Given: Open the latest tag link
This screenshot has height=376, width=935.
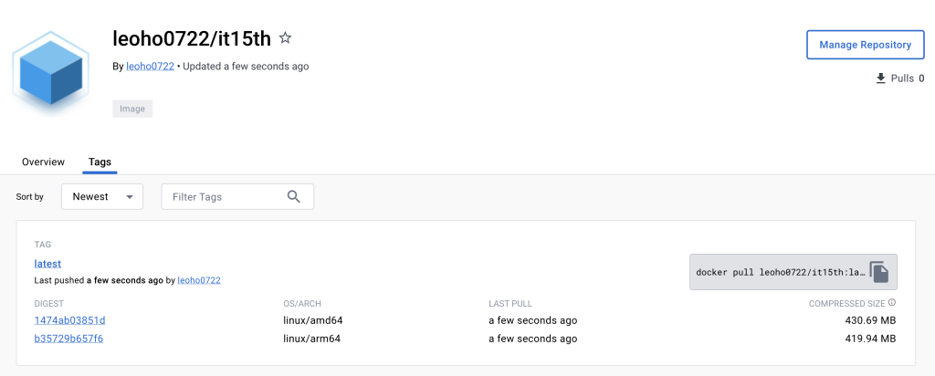Looking at the screenshot, I should [x=47, y=264].
